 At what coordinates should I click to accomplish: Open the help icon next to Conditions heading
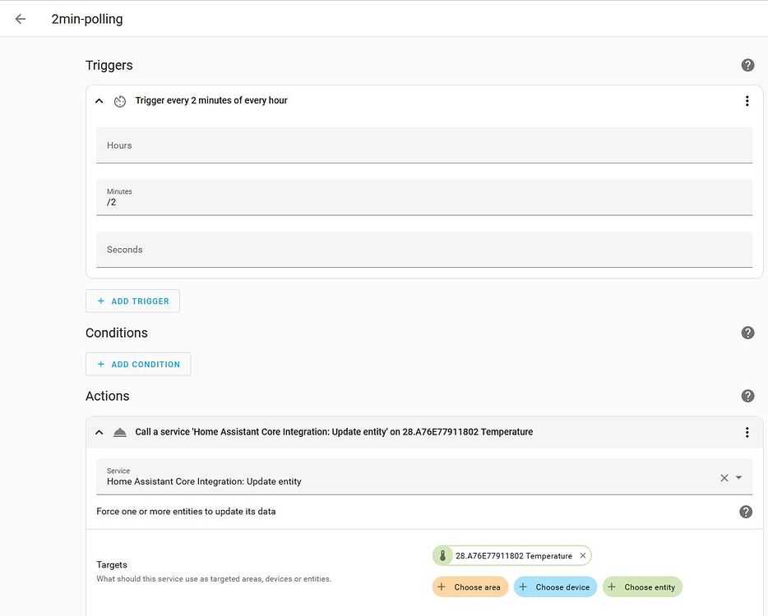click(x=747, y=333)
